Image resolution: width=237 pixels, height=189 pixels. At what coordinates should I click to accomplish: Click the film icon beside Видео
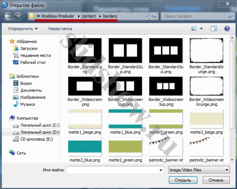(16, 83)
